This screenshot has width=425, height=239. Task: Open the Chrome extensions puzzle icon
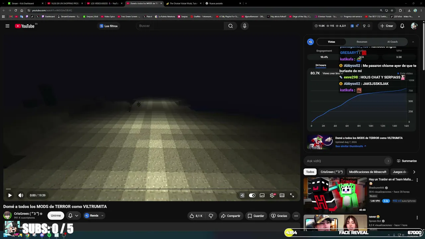[x=400, y=10]
